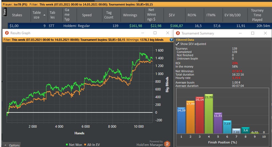Sort by Stakes column header
Image resolution: width=272 pixels, height=147 pixels.
click(17, 15)
